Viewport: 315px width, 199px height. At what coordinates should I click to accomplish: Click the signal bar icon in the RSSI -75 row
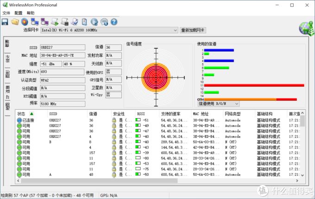138,169
